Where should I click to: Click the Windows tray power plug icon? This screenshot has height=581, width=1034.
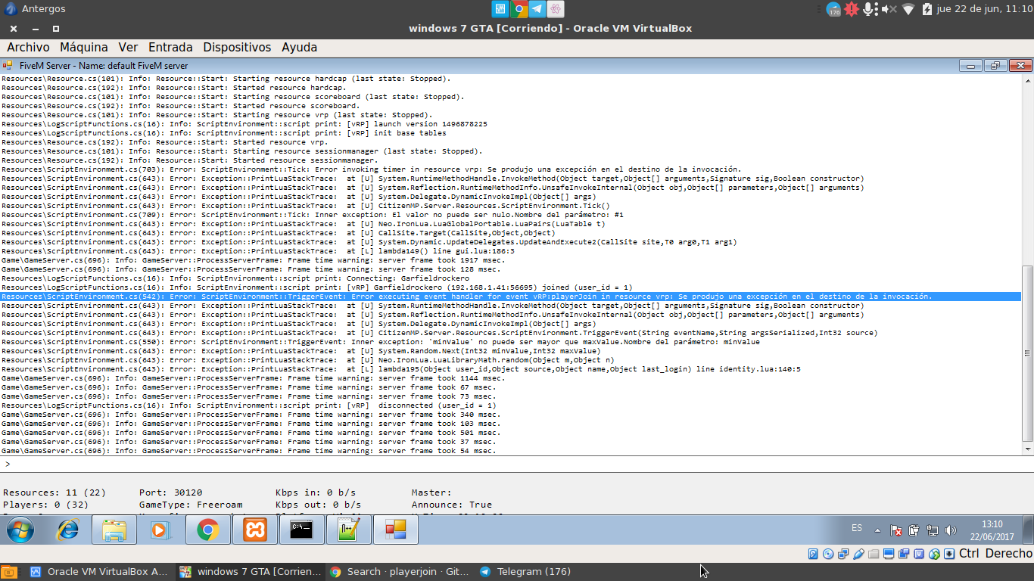coord(914,530)
